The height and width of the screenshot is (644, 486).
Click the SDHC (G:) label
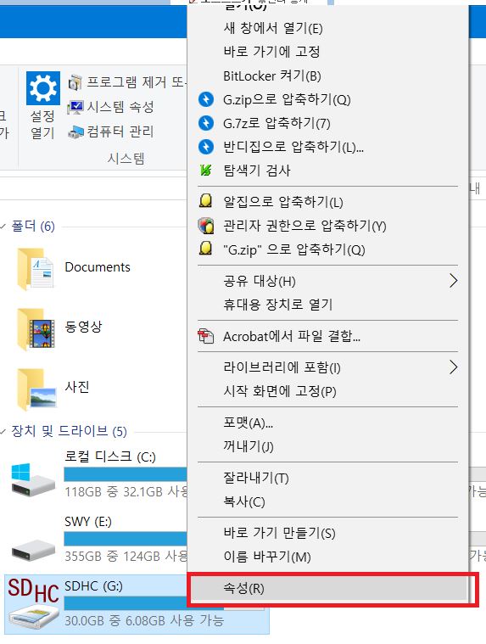tap(93, 586)
